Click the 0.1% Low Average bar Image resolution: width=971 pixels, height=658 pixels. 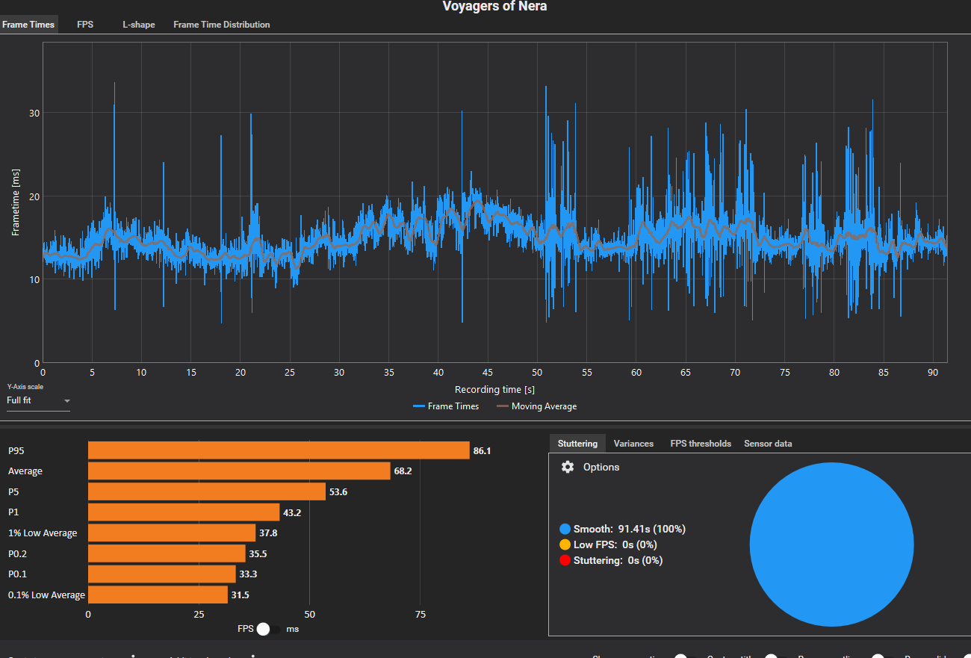(158, 595)
